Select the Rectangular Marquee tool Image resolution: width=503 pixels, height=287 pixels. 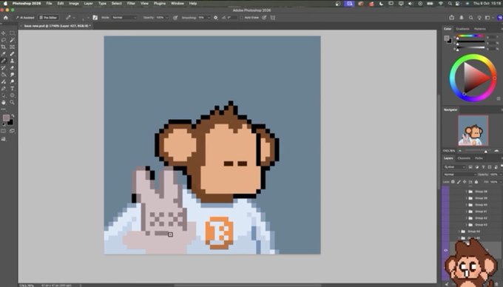point(12,33)
